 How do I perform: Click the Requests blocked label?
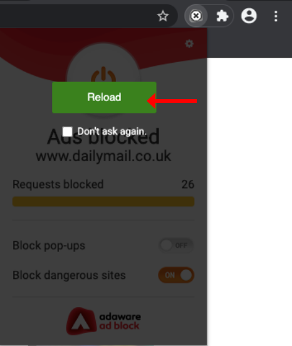pyautogui.click(x=58, y=184)
